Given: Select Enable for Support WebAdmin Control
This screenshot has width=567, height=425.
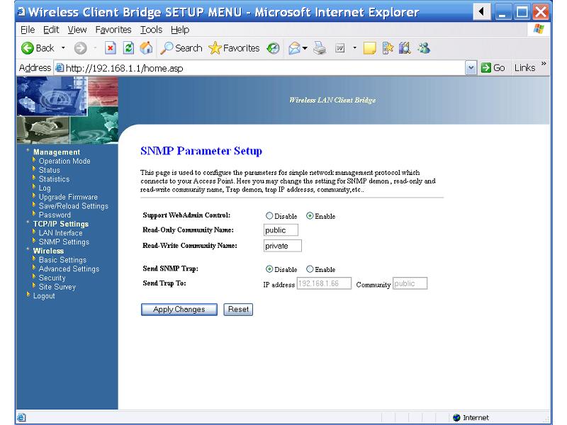Looking at the screenshot, I should pyautogui.click(x=310, y=216).
